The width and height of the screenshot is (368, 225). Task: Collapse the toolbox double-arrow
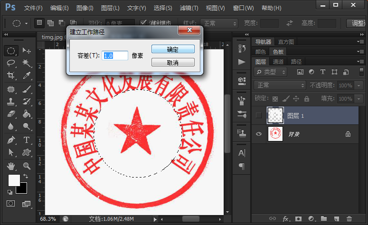(6, 35)
